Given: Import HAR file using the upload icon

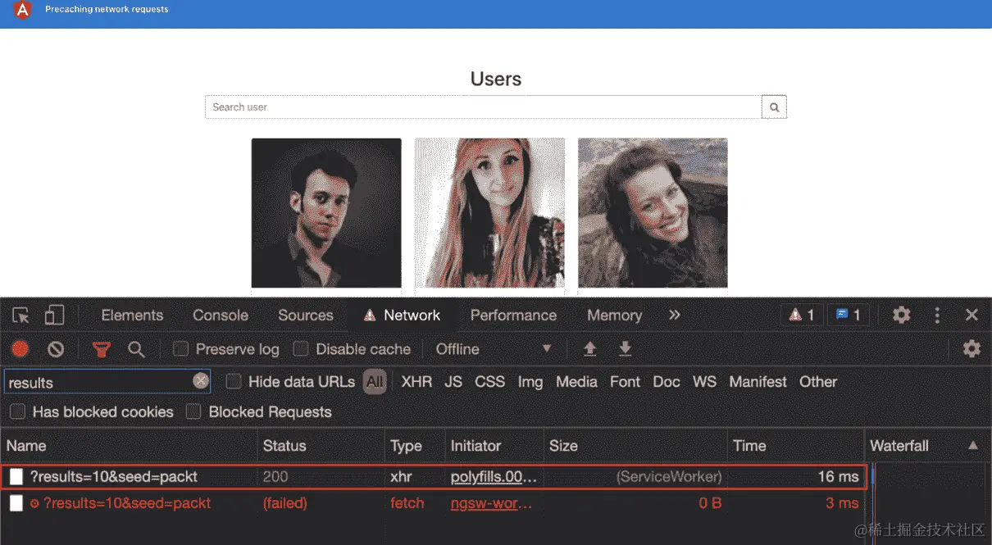Looking at the screenshot, I should coord(589,348).
